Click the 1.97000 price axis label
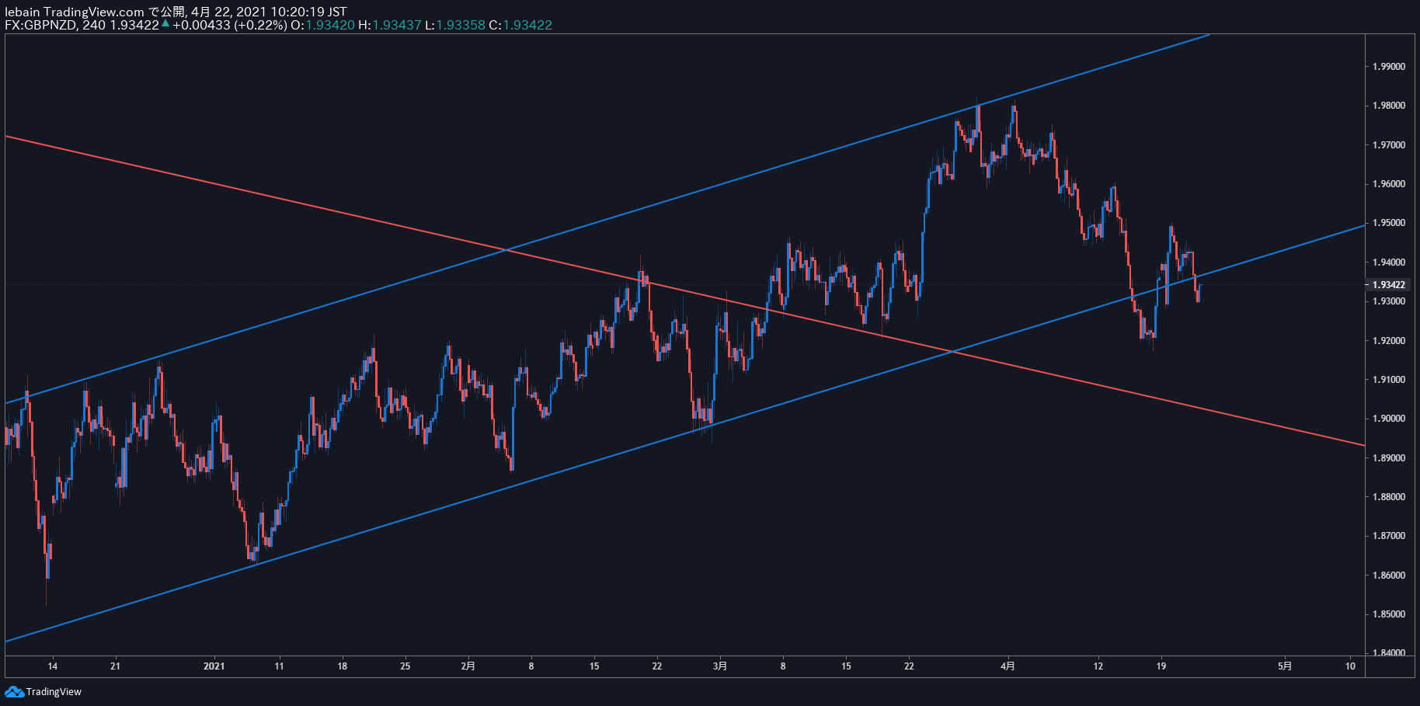Image resolution: width=1420 pixels, height=706 pixels. tap(1389, 145)
